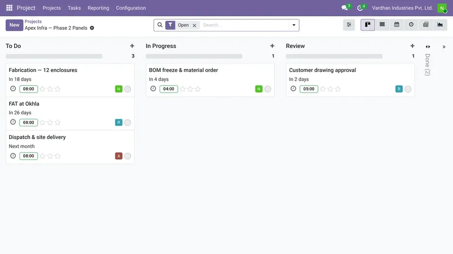453x254 pixels.
Task: Switch to Activity view
Action: tap(411, 25)
